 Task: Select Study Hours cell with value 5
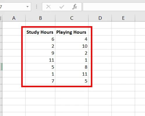point(40,67)
